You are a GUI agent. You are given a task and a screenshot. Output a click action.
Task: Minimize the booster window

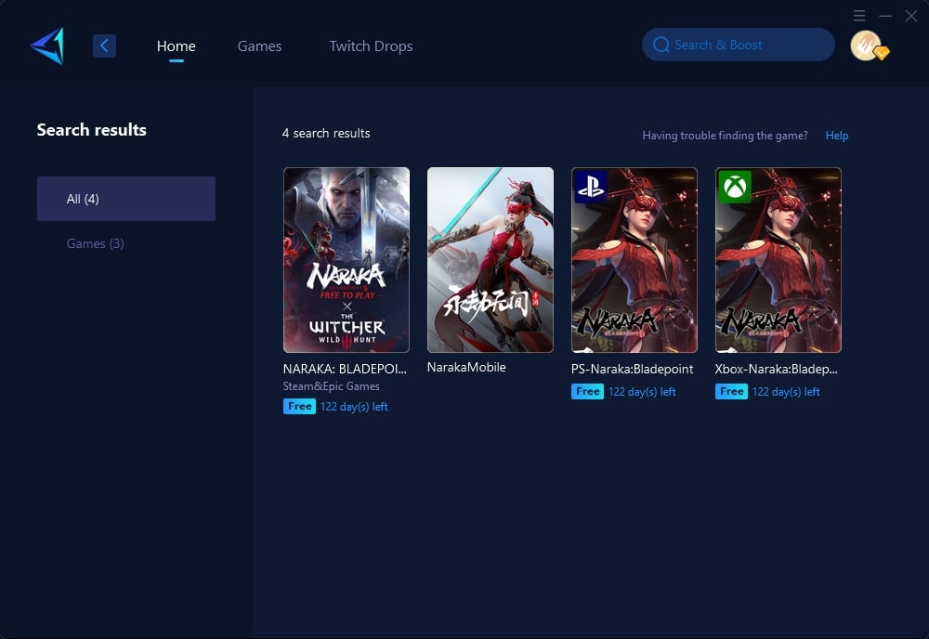pyautogui.click(x=885, y=16)
